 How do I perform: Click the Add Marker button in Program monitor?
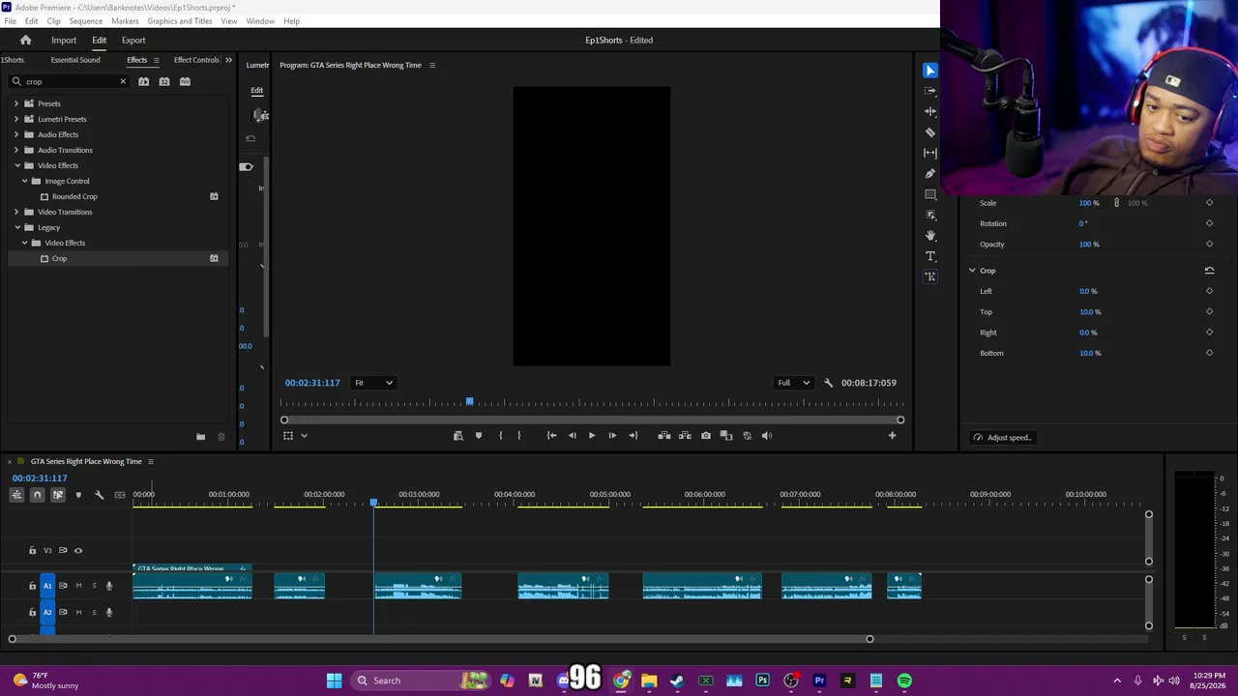[479, 436]
